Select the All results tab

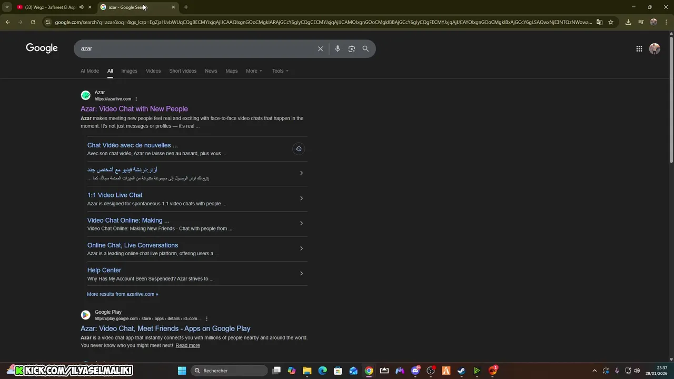(x=110, y=71)
